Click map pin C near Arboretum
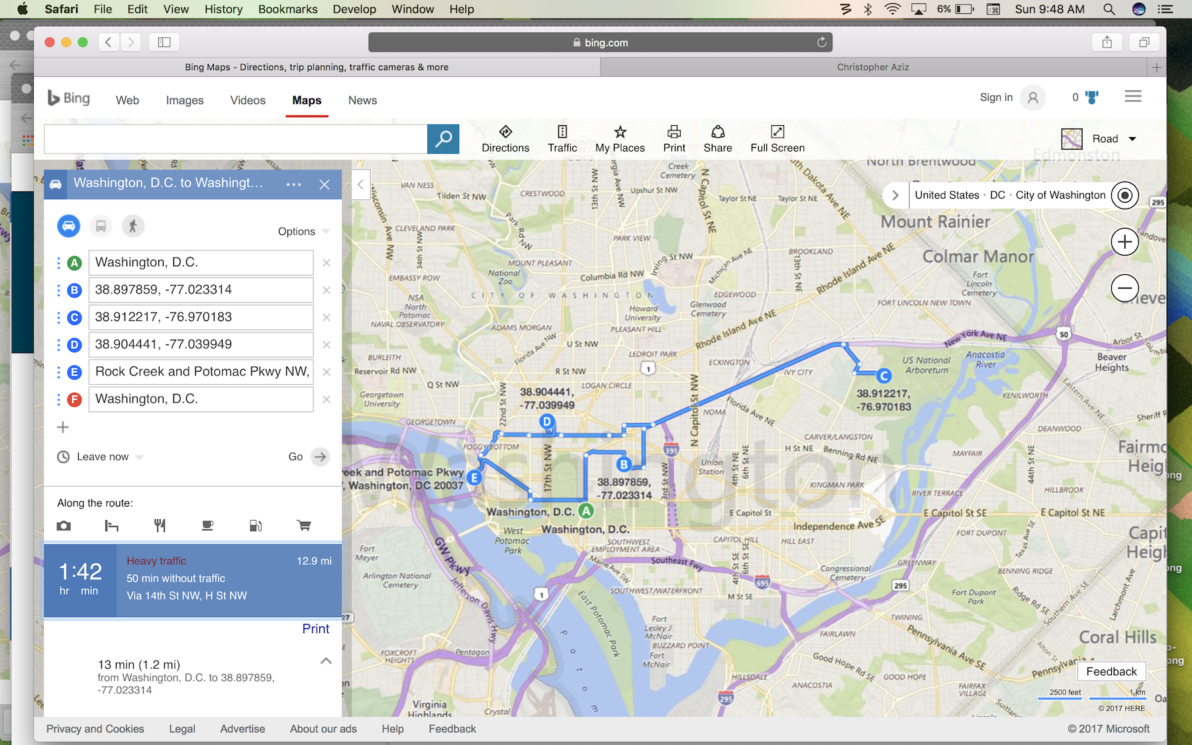The height and width of the screenshot is (745, 1192). pos(883,376)
